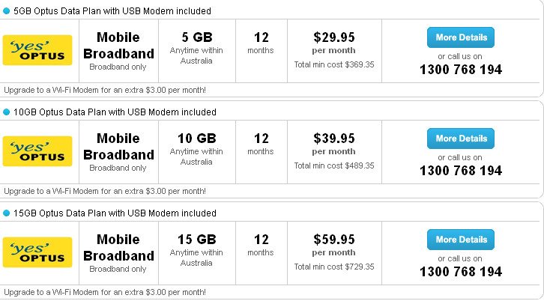Click the Total min cost $729.35 text
The height and width of the screenshot is (301, 544).
point(334,267)
